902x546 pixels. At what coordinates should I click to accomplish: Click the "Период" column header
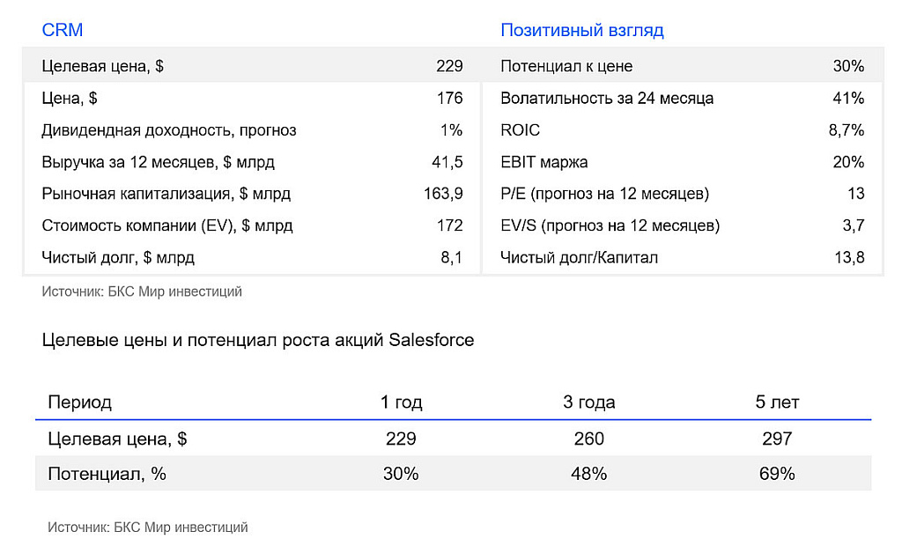[x=79, y=402]
